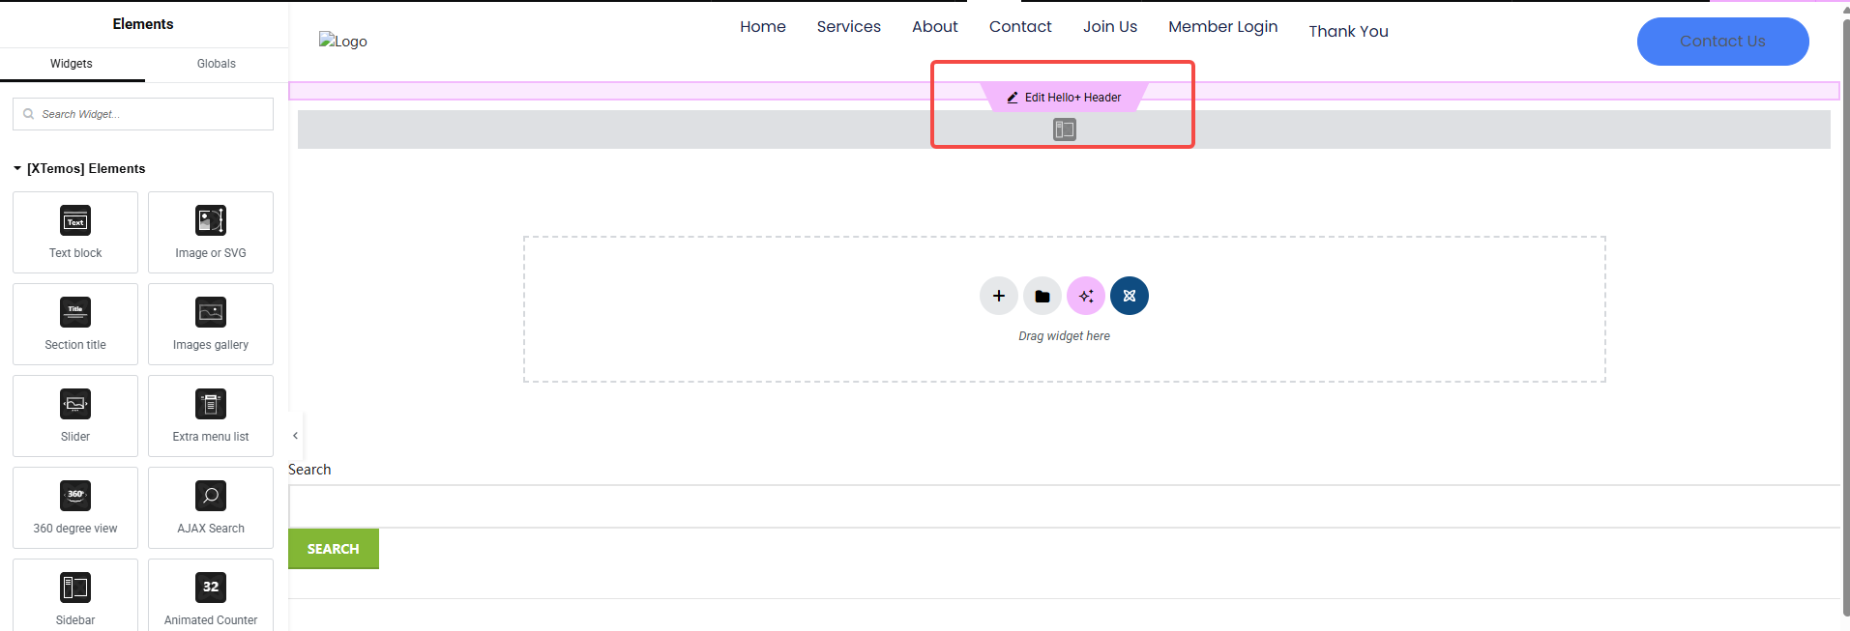Switch to the Globals tab
Viewport: 1850px width, 631px height.
click(x=217, y=64)
